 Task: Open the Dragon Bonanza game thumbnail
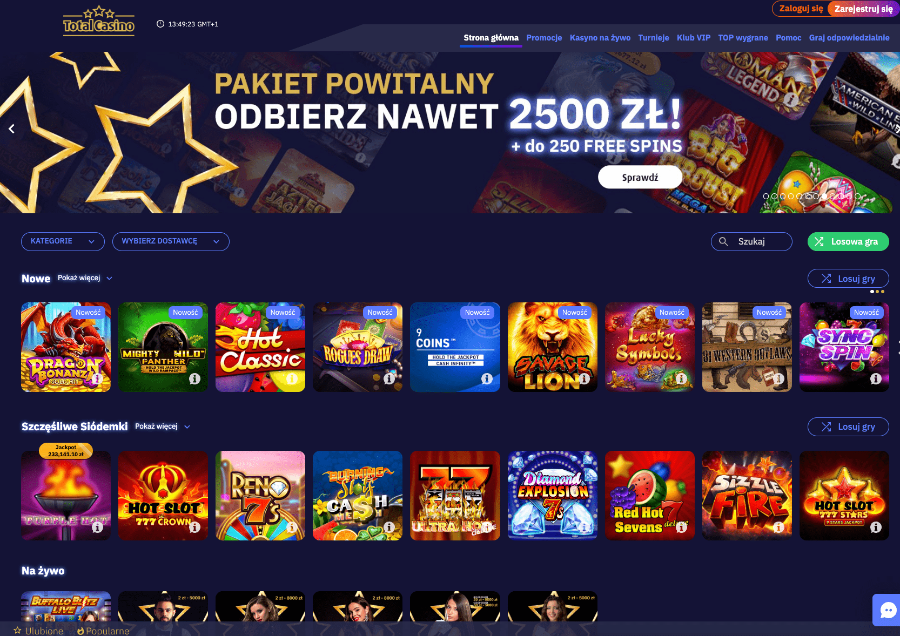66,347
